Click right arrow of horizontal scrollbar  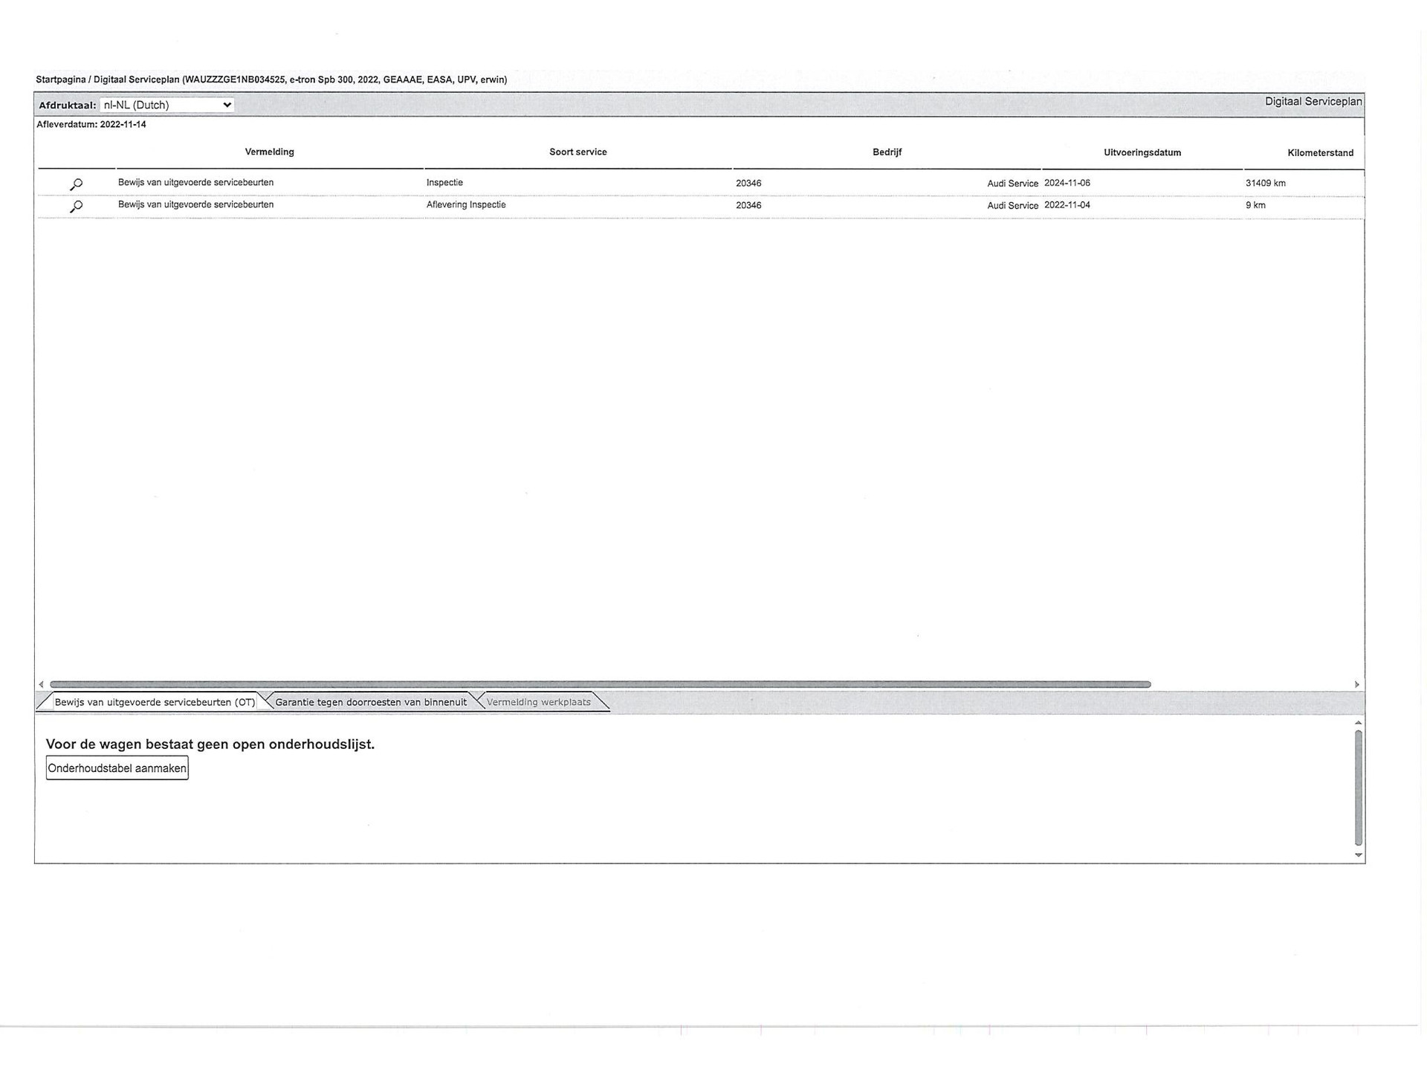pos(1356,684)
